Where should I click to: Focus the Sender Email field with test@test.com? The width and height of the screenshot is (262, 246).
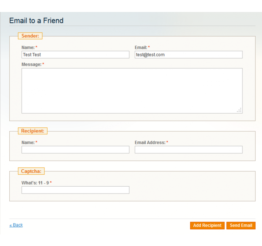(189, 55)
